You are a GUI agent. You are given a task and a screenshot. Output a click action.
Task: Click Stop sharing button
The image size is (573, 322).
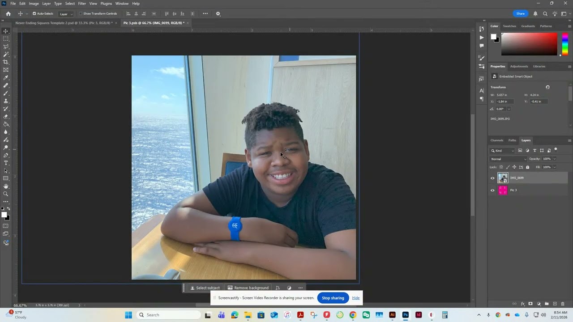pyautogui.click(x=333, y=298)
